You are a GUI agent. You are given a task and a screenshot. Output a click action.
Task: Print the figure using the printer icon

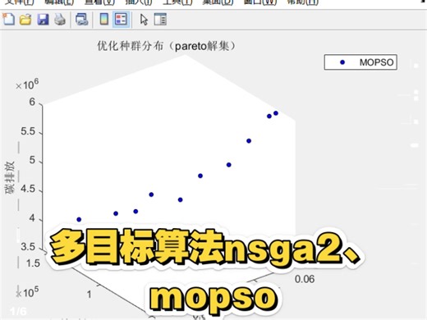(60, 20)
